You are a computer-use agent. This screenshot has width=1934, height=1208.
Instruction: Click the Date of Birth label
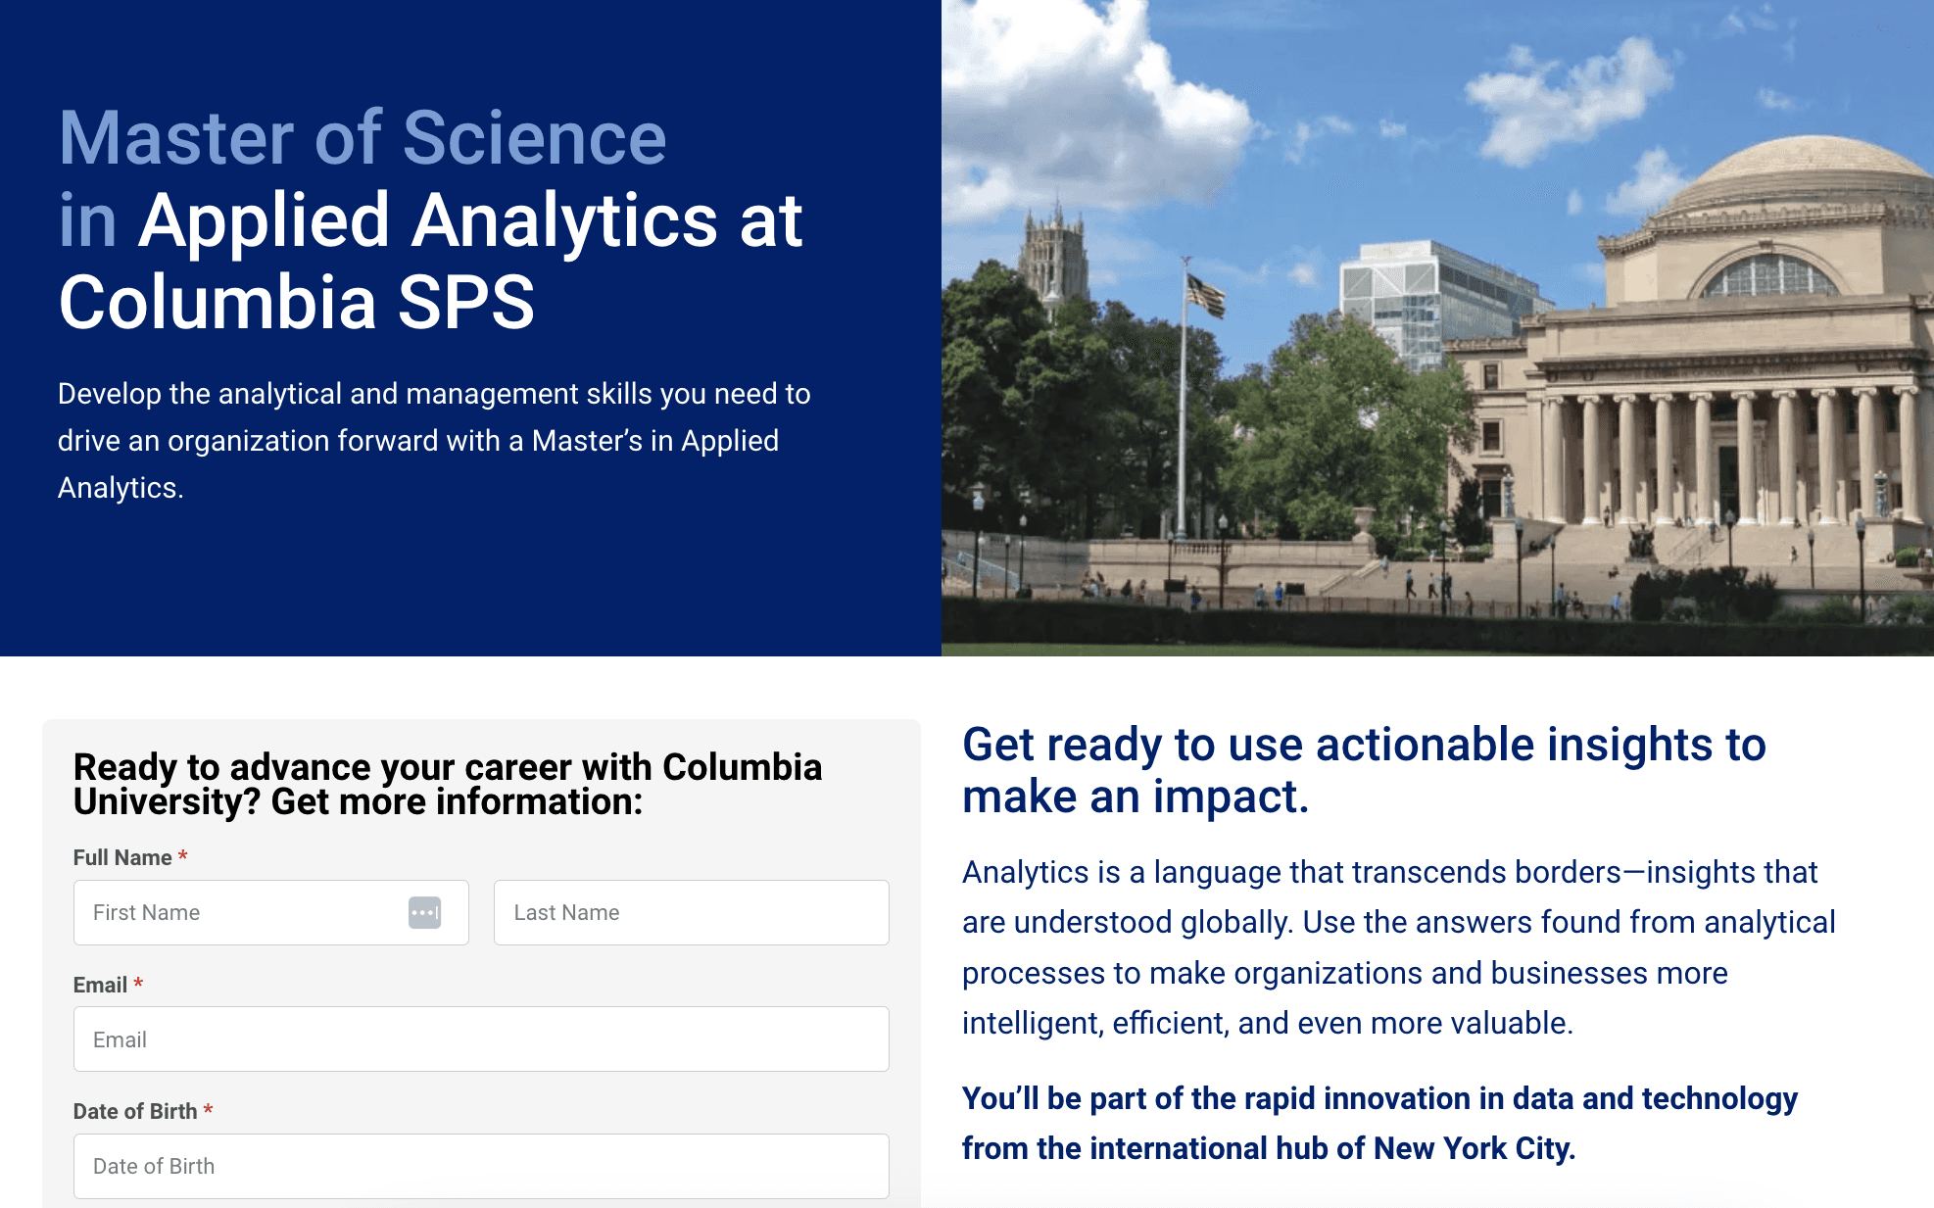pos(135,1111)
